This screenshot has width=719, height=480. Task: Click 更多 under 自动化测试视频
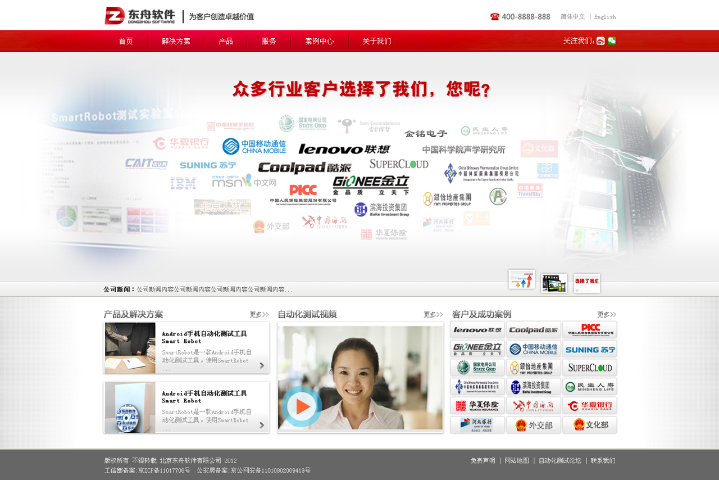tap(433, 315)
